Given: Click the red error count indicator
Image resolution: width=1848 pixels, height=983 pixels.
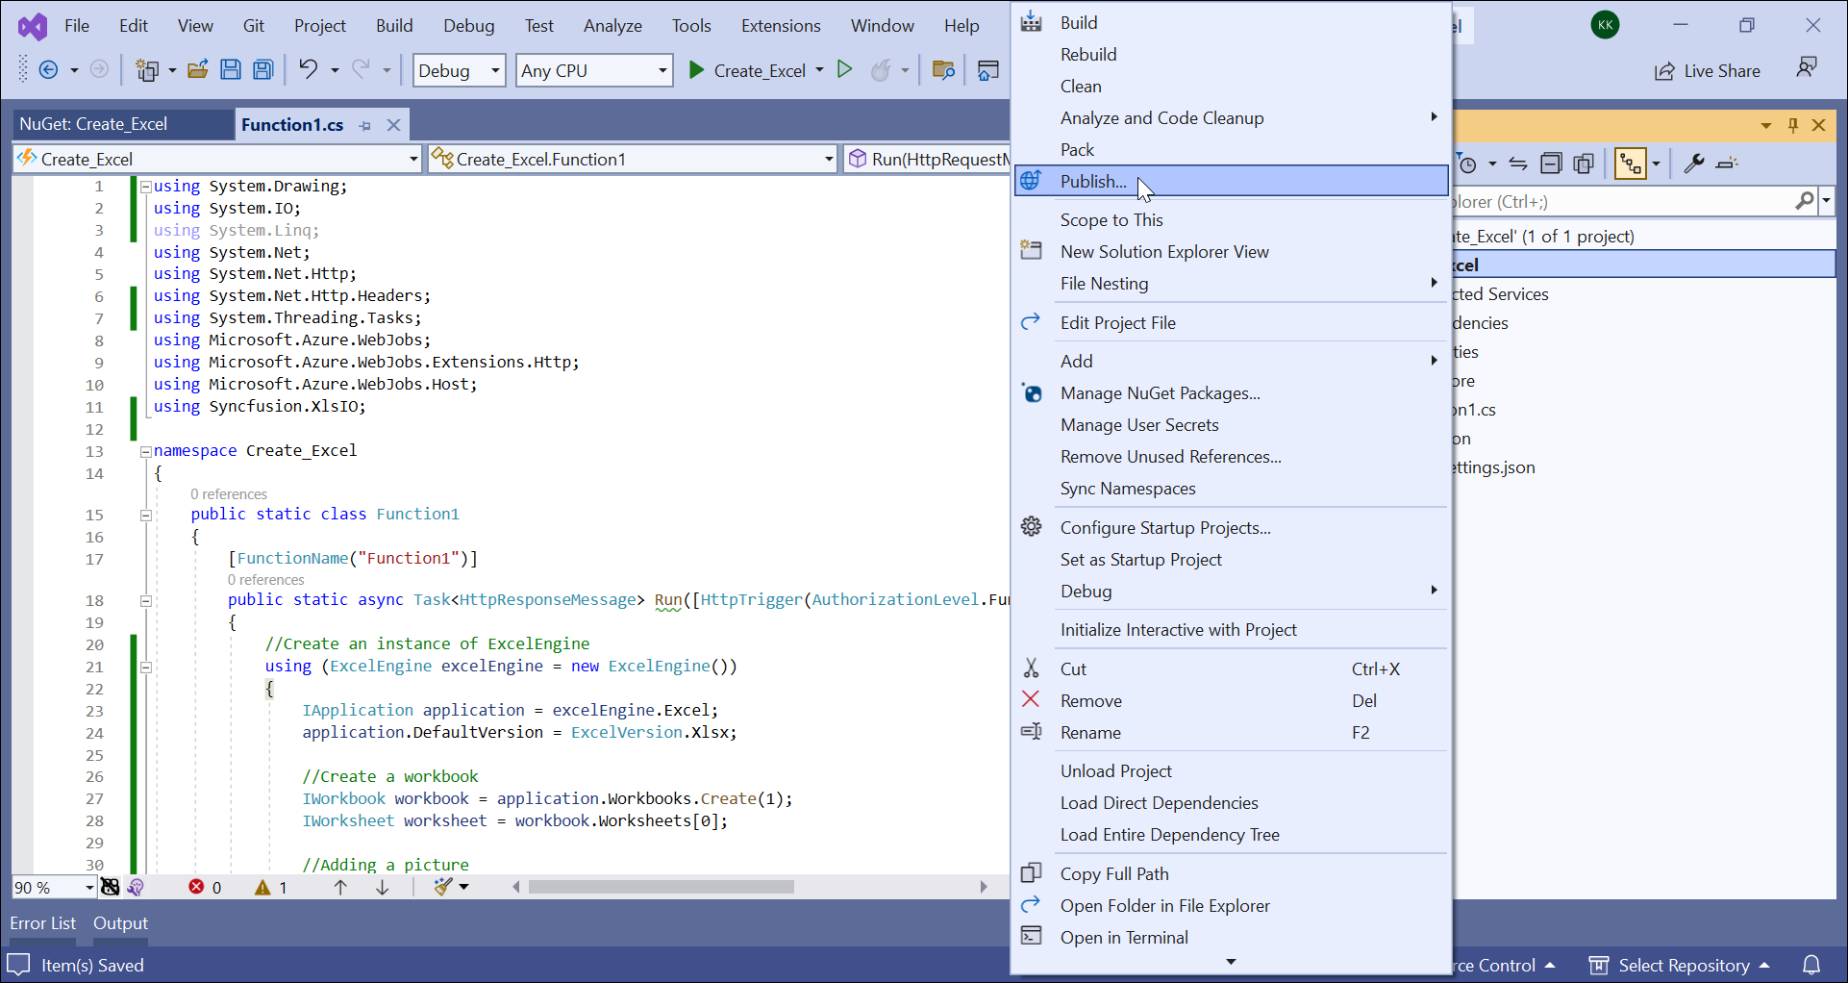Looking at the screenshot, I should coord(205,887).
